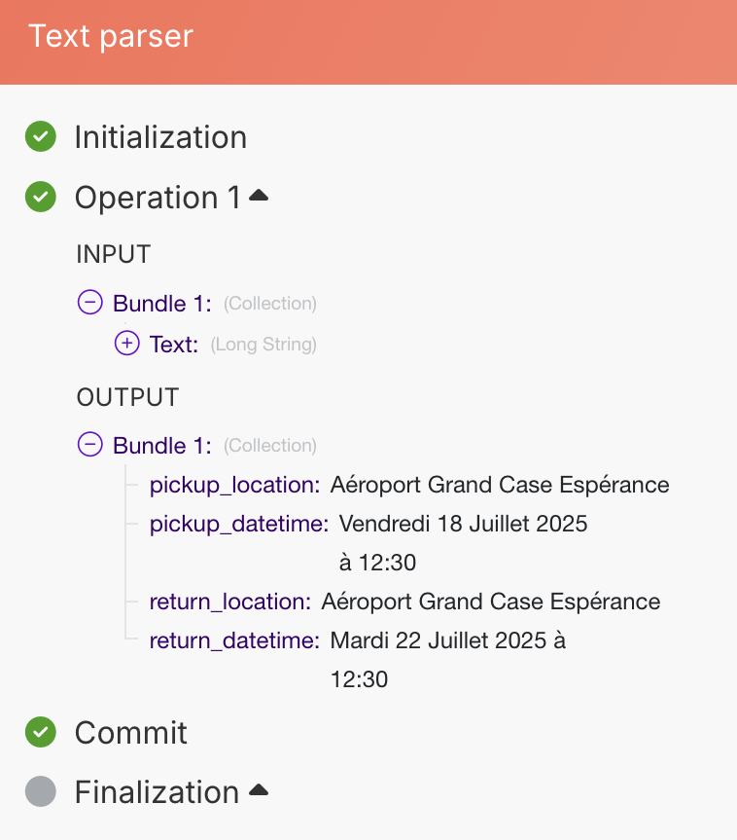
Task: Click the Text parser panel title
Action: click(111, 36)
